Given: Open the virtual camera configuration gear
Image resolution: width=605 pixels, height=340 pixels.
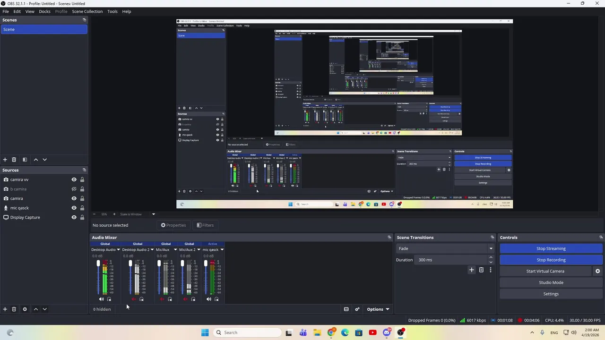Looking at the screenshot, I should pyautogui.click(x=597, y=271).
